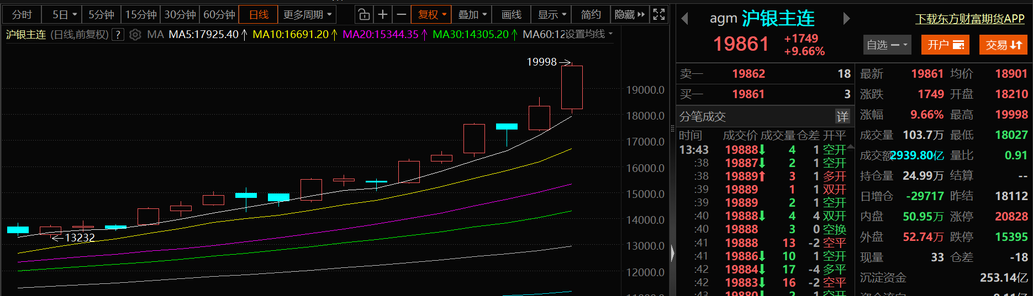Go to next contract with right arrow
Viewport: 1033px width, 296px height.
tap(846, 19)
